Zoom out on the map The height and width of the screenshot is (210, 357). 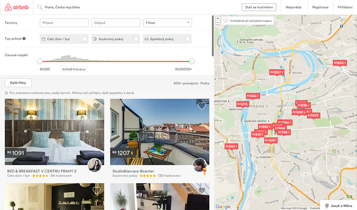pyautogui.click(x=218, y=23)
